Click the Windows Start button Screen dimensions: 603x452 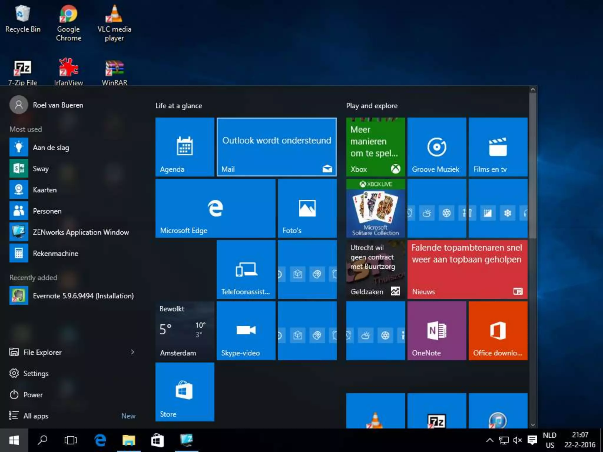[x=14, y=440]
